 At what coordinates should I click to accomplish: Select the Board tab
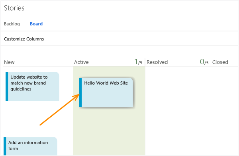[x=36, y=24]
